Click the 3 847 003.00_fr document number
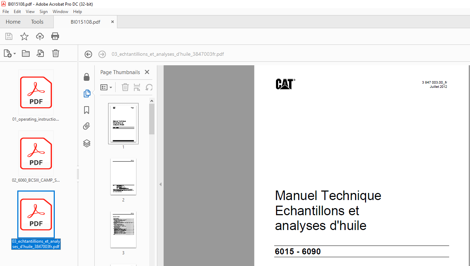The width and height of the screenshot is (470, 266). pyautogui.click(x=435, y=82)
